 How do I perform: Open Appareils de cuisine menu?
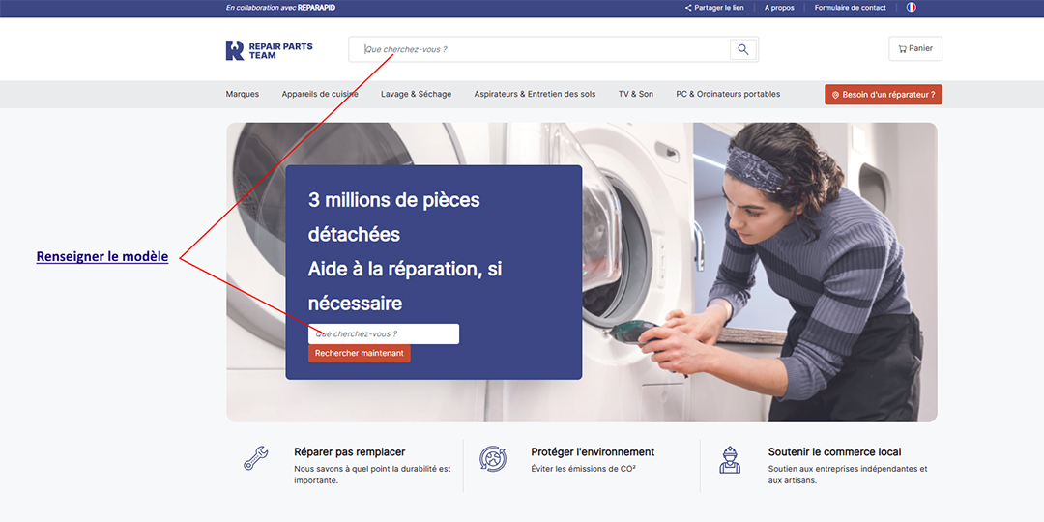tap(320, 94)
